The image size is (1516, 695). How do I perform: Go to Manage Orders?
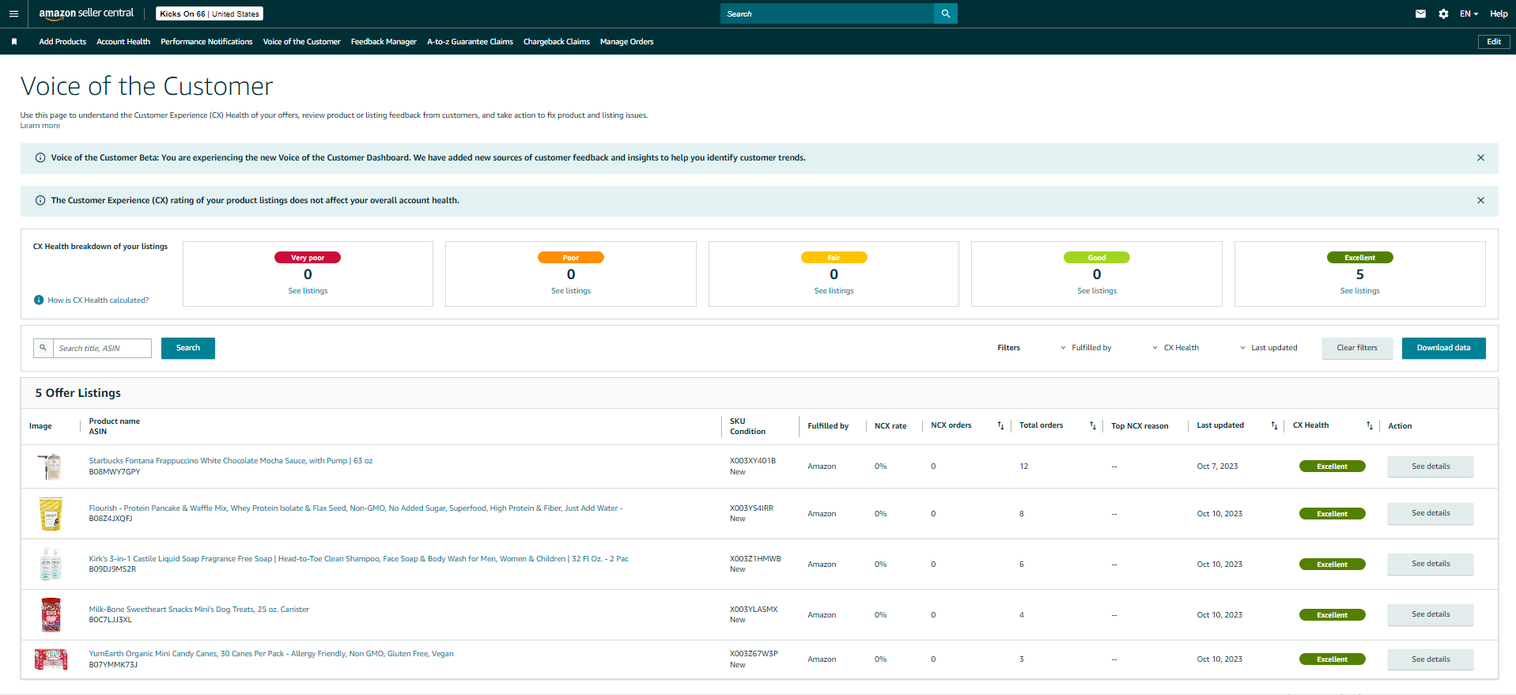pyautogui.click(x=627, y=42)
